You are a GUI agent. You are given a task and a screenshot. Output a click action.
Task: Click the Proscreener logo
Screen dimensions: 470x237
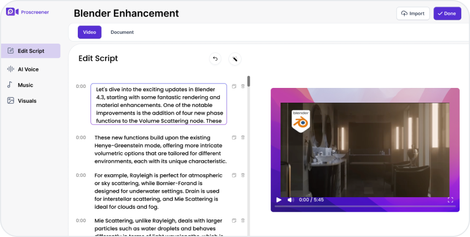click(27, 12)
